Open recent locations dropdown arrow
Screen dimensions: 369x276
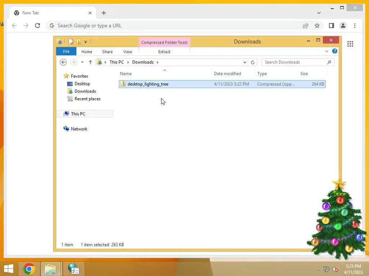click(82, 62)
